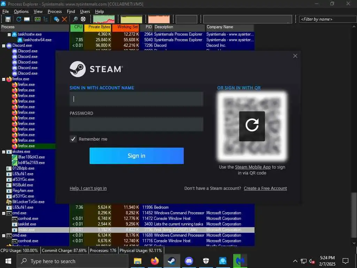Open the Properties toolbar icon with gear
Viewport: 357px width, 268px height.
(x=57, y=19)
